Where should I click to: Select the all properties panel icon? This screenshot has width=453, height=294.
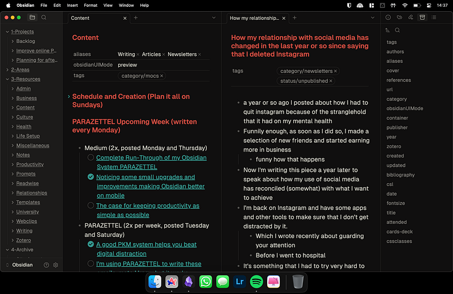[x=422, y=18]
